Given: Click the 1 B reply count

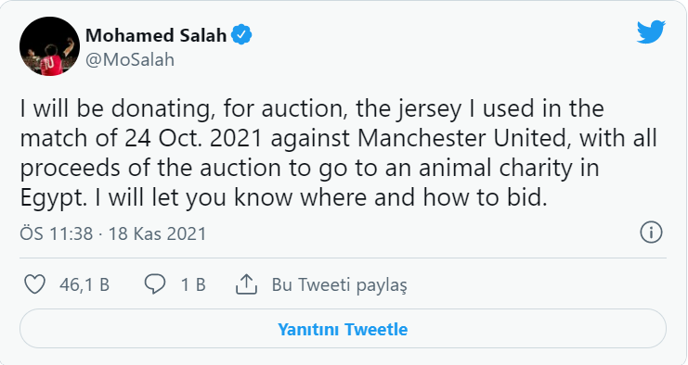Looking at the screenshot, I should 193,285.
